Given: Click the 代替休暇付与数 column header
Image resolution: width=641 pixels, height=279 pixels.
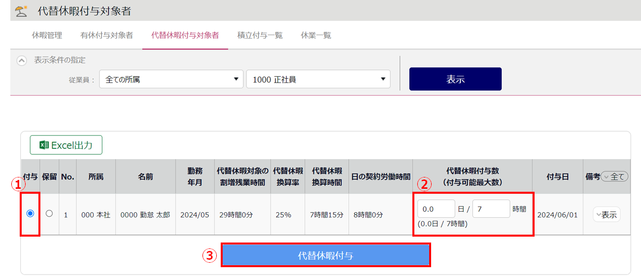Looking at the screenshot, I should (472, 176).
